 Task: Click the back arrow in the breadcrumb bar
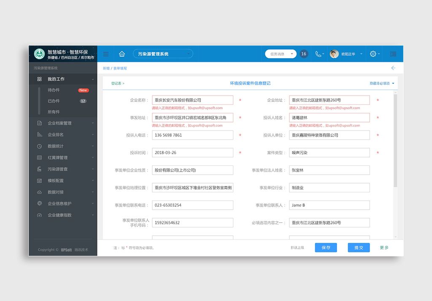coord(393,68)
